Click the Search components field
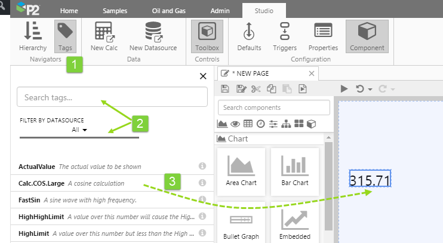This screenshot has width=443, height=243. [x=274, y=107]
